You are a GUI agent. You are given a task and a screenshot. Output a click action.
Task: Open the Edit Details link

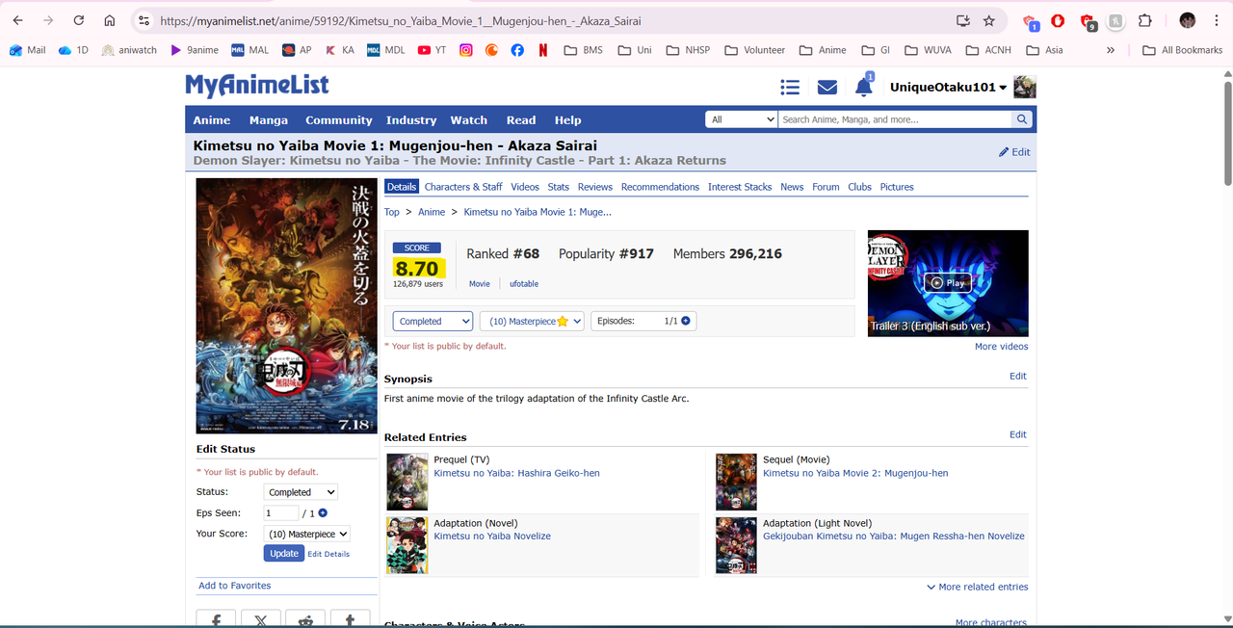coord(328,554)
